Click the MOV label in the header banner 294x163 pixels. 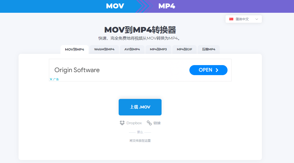point(115,6)
